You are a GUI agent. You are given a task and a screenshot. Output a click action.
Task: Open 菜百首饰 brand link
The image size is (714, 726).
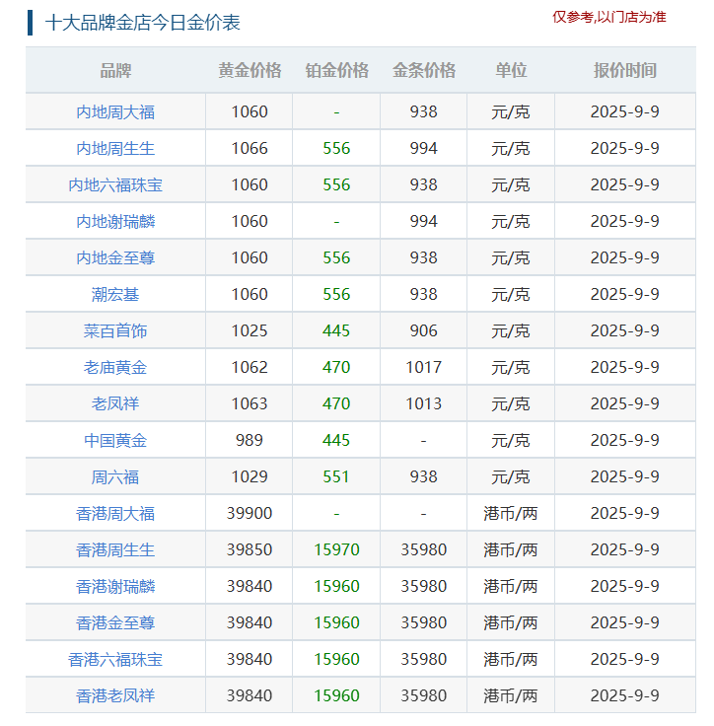115,331
